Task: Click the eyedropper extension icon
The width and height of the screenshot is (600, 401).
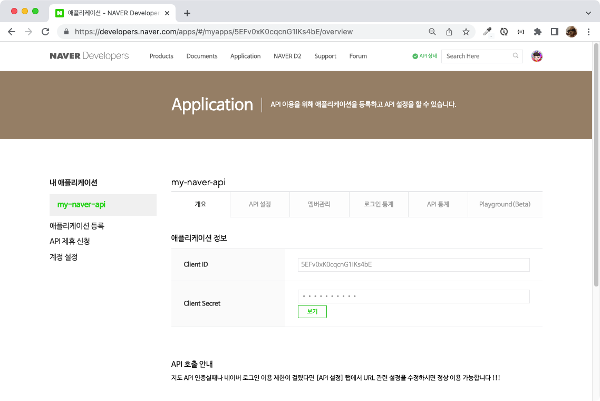Action: click(x=487, y=32)
